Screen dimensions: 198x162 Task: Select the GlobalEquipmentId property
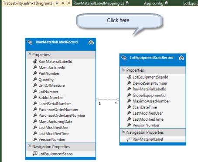click(149, 95)
